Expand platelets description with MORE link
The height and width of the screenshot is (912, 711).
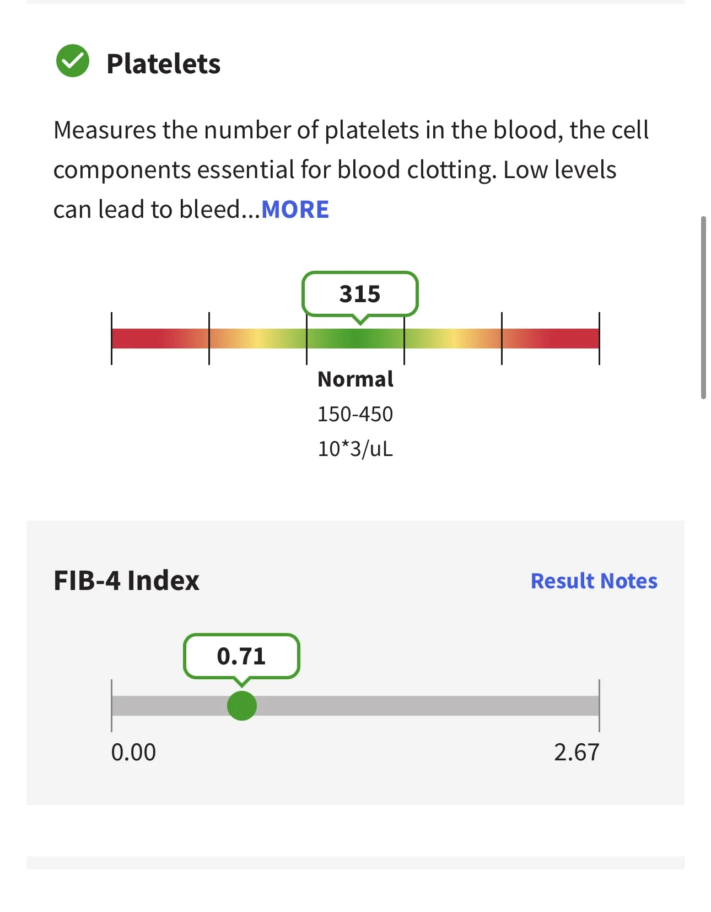(x=295, y=210)
